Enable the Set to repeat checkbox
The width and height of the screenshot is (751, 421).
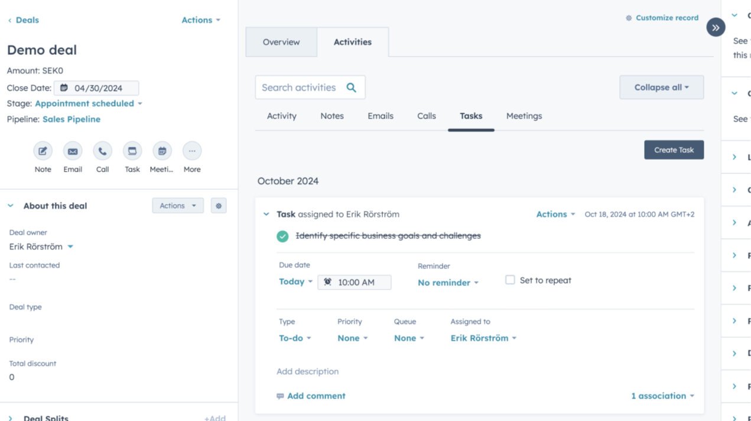point(510,280)
